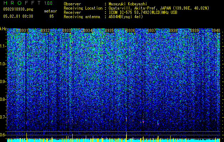Click the ICOM IC-575 receiver text
The width and height of the screenshot is (224, 142).
coord(143,12)
